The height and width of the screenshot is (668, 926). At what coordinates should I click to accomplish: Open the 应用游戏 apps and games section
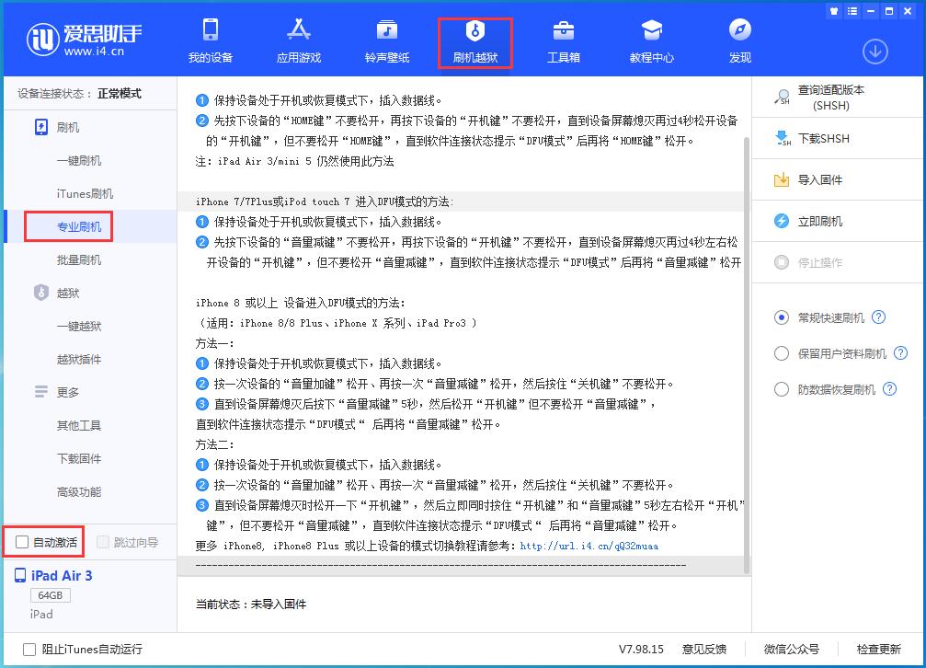298,41
